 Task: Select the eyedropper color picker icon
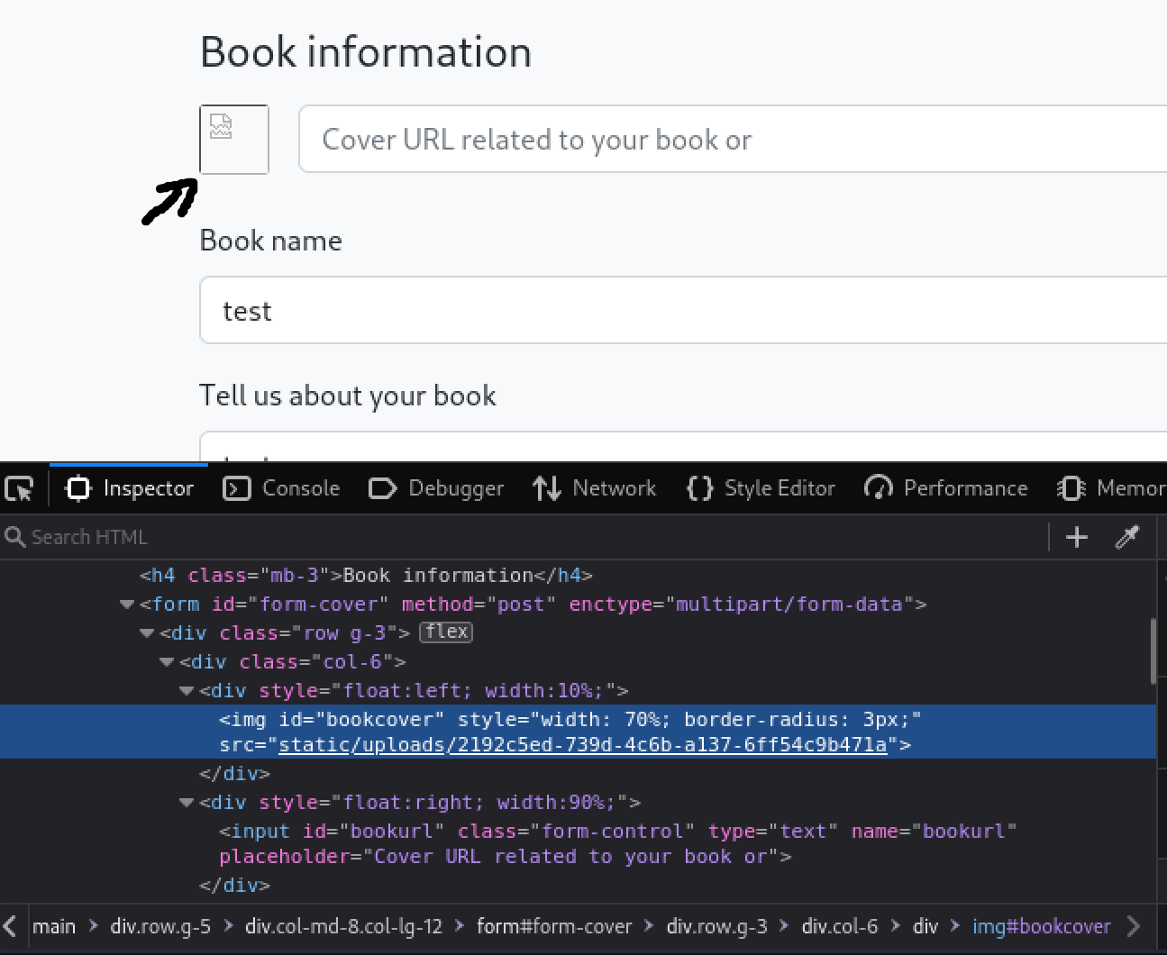click(x=1126, y=537)
